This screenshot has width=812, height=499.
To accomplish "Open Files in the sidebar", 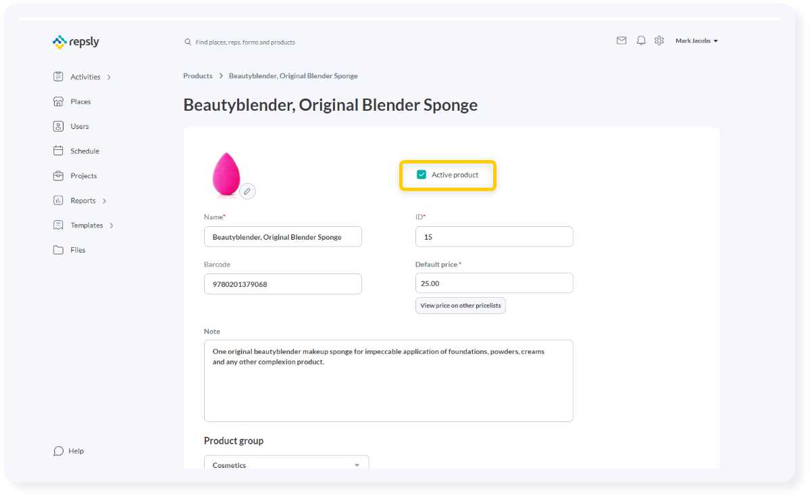I will click(x=78, y=251).
